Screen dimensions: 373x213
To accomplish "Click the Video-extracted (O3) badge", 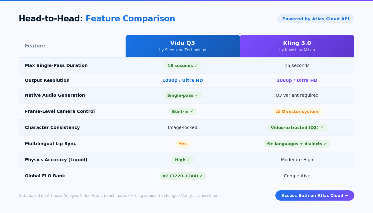I will (x=297, y=127).
